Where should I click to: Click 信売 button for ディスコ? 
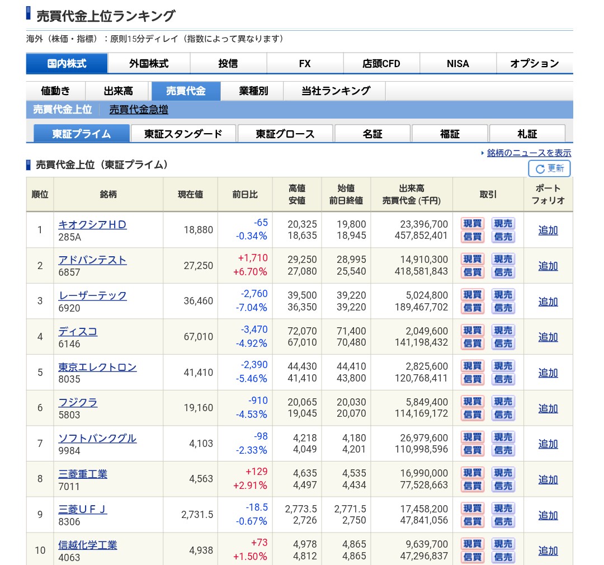pos(502,344)
